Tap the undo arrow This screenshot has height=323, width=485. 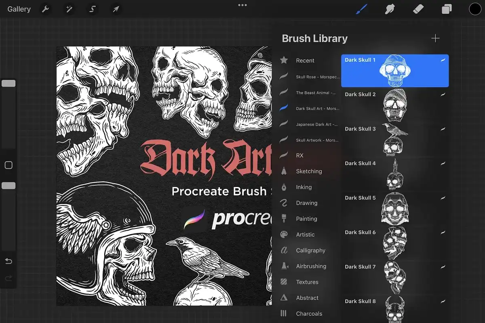coord(8,261)
